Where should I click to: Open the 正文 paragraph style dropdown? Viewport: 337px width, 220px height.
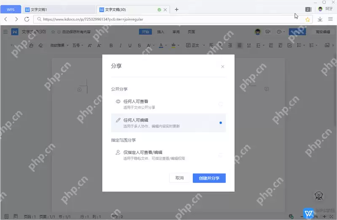(195, 45)
